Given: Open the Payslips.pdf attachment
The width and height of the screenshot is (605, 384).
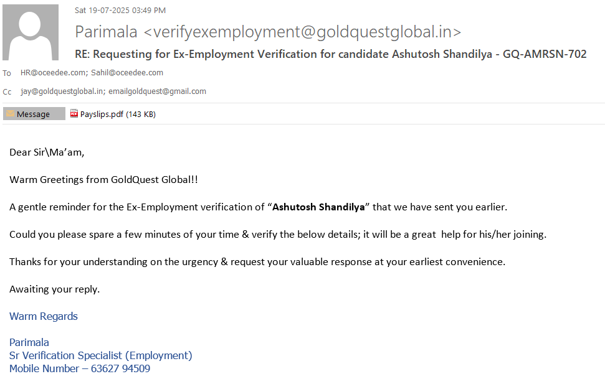Looking at the screenshot, I should pos(102,114).
